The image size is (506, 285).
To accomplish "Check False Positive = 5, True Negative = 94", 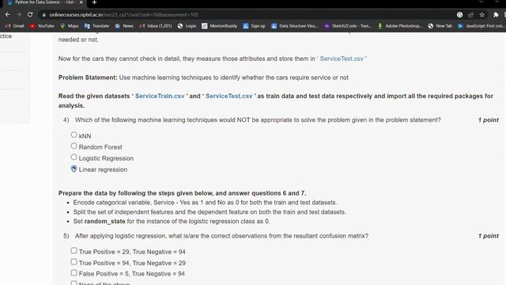I will (74, 273).
